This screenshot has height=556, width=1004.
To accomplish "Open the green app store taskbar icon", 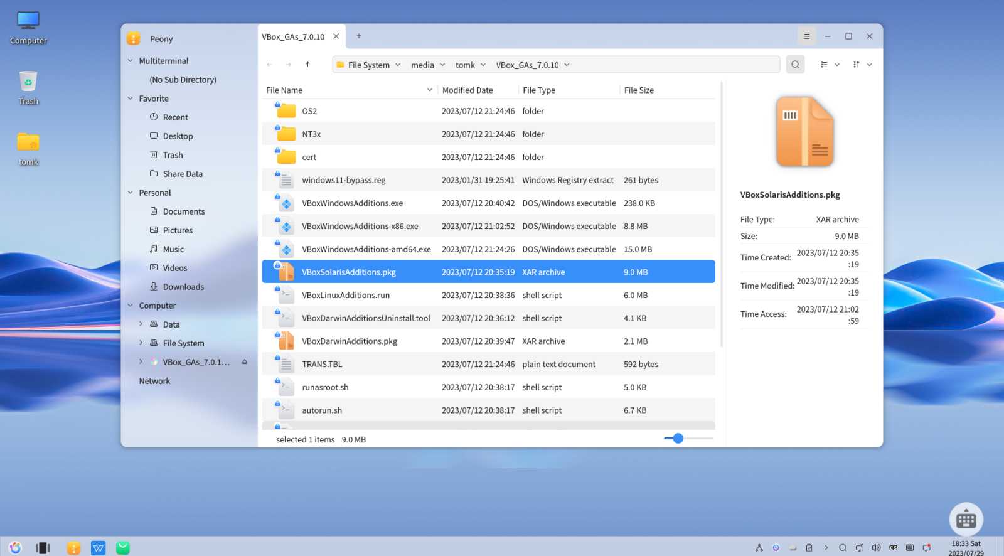I will [x=123, y=548].
